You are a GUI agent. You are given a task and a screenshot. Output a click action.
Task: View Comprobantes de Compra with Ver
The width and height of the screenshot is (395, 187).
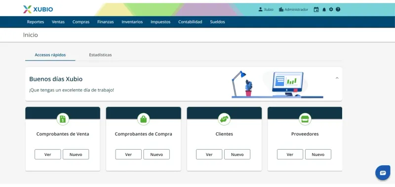point(128,155)
